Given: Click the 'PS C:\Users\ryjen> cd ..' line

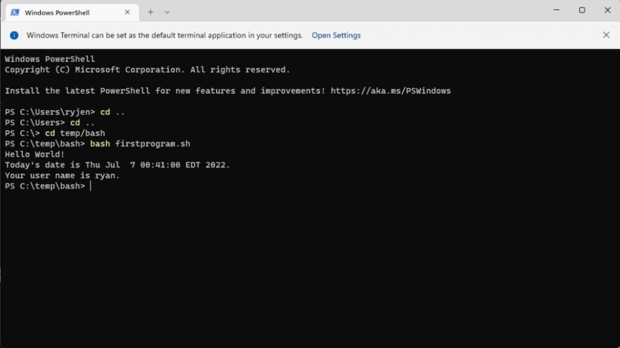Looking at the screenshot, I should point(65,113).
